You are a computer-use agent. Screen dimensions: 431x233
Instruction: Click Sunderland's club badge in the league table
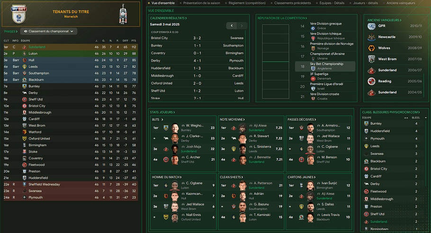[25, 47]
